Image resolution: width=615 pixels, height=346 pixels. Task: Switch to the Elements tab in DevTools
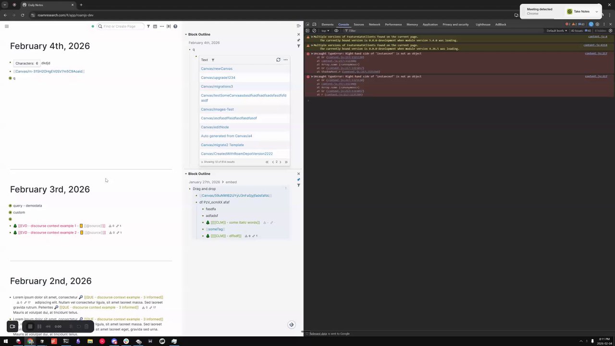click(327, 25)
